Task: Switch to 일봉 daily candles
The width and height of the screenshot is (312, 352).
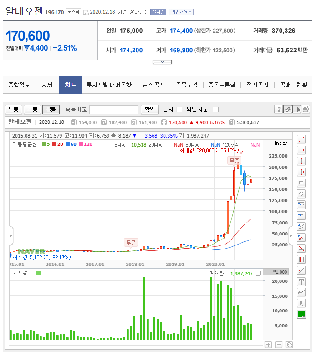Action: tap(14, 110)
